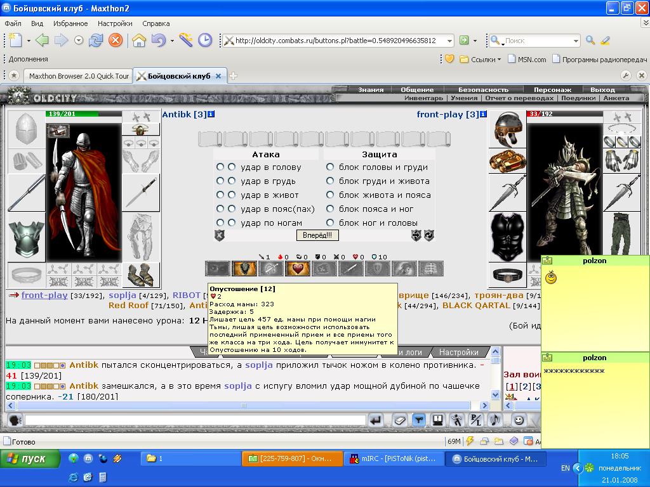Open the Поединки link
The image size is (650, 487).
[578, 98]
